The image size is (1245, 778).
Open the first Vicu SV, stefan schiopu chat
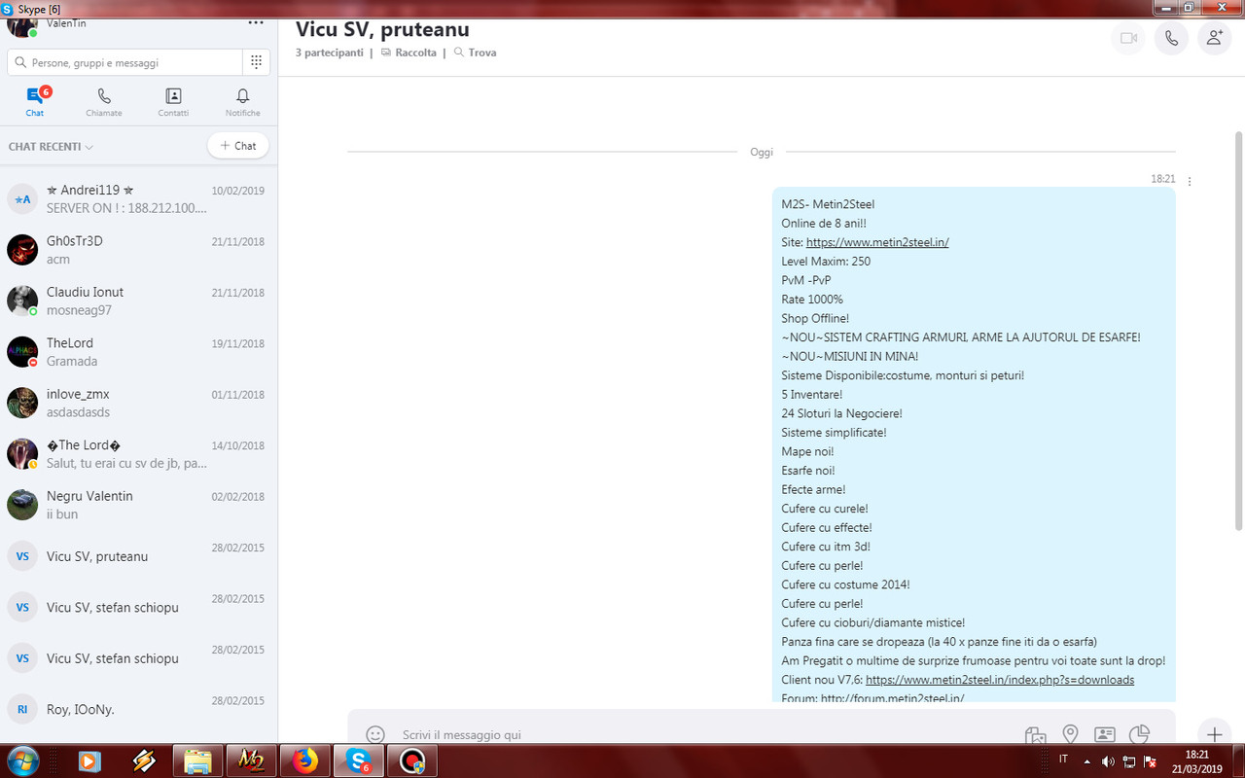139,607
